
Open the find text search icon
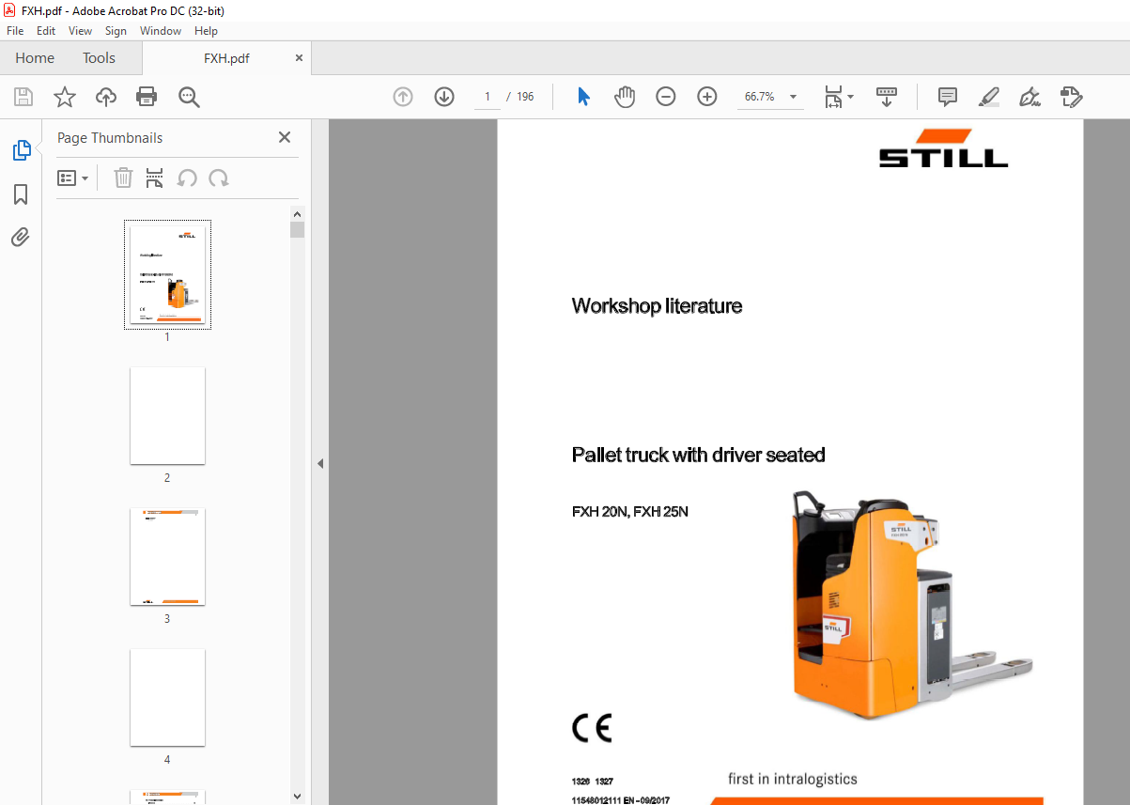pos(189,97)
